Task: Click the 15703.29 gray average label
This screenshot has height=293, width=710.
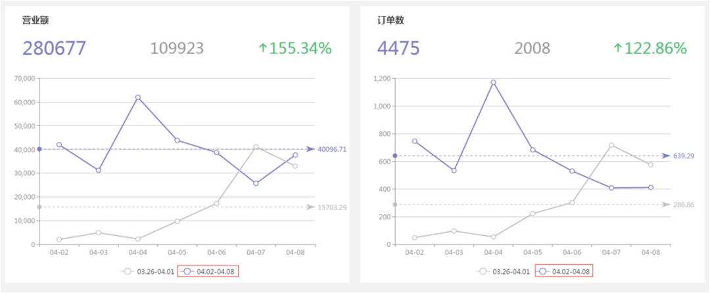Action: click(332, 208)
